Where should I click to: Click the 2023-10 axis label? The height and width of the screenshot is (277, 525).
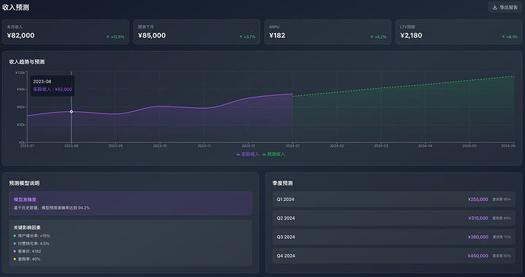[160, 146]
